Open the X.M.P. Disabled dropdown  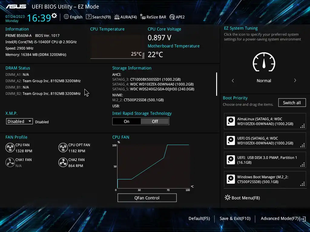[19, 121]
